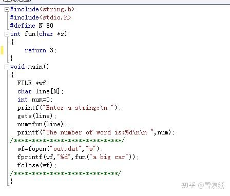This screenshot has width=230, height=196.
Task: Place cursor on gets(line); call
Action: tap(37, 116)
